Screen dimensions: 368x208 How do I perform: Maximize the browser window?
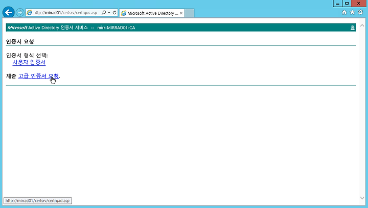pyautogui.click(x=347, y=3)
